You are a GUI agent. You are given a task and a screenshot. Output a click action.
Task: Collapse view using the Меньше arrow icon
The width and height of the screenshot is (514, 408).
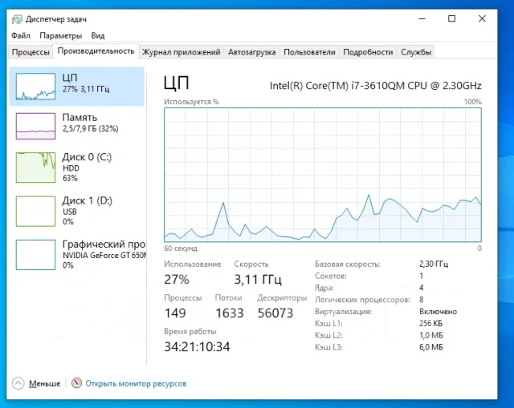[x=18, y=383]
